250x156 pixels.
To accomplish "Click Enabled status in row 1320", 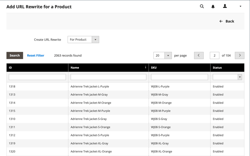I will (x=218, y=152).
